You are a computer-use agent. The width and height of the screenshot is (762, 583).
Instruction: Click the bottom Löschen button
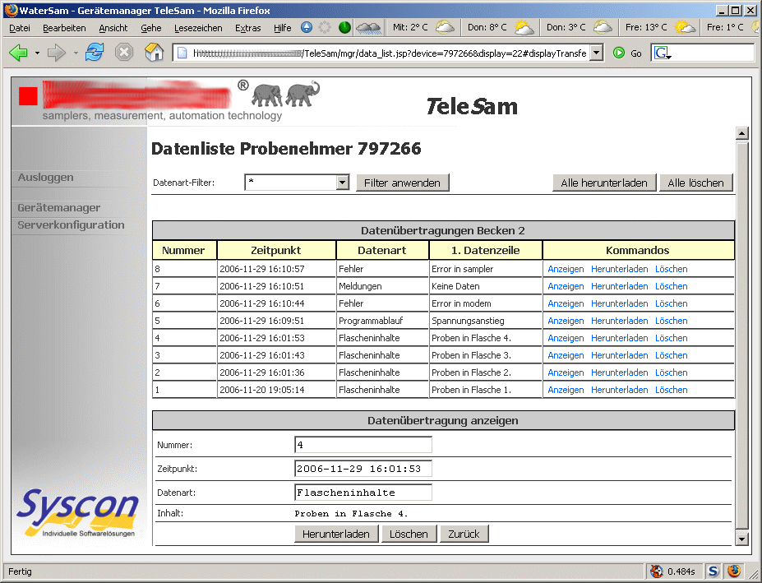tap(409, 534)
